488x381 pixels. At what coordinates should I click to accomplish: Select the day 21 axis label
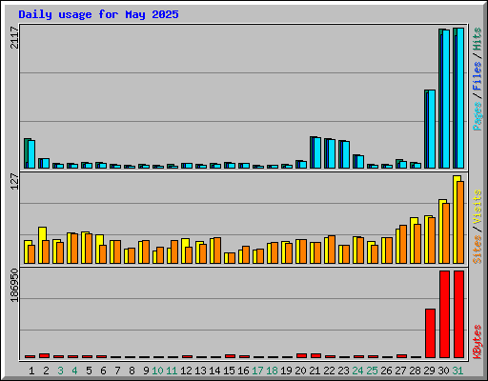(315, 371)
